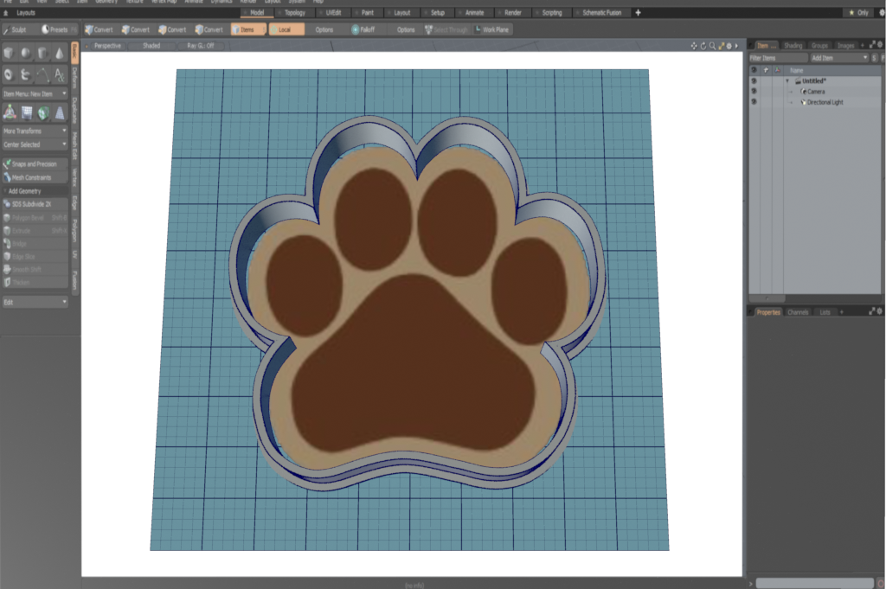The height and width of the screenshot is (589, 886).
Task: Click the Filter Items input field
Action: 777,57
